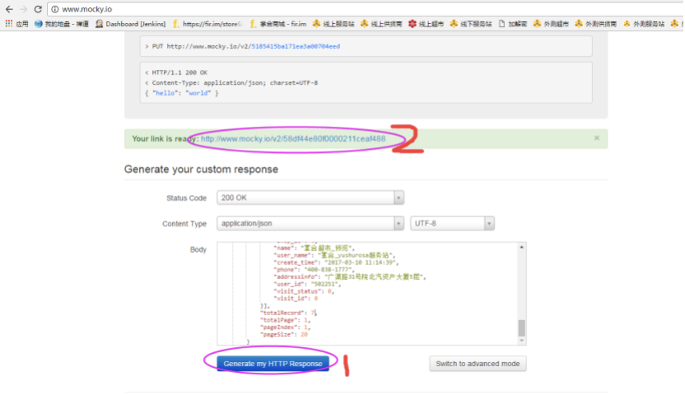This screenshot has width=685, height=395.
Task: Open the Dashboard [Jenkins] bookmark
Action: coord(131,24)
